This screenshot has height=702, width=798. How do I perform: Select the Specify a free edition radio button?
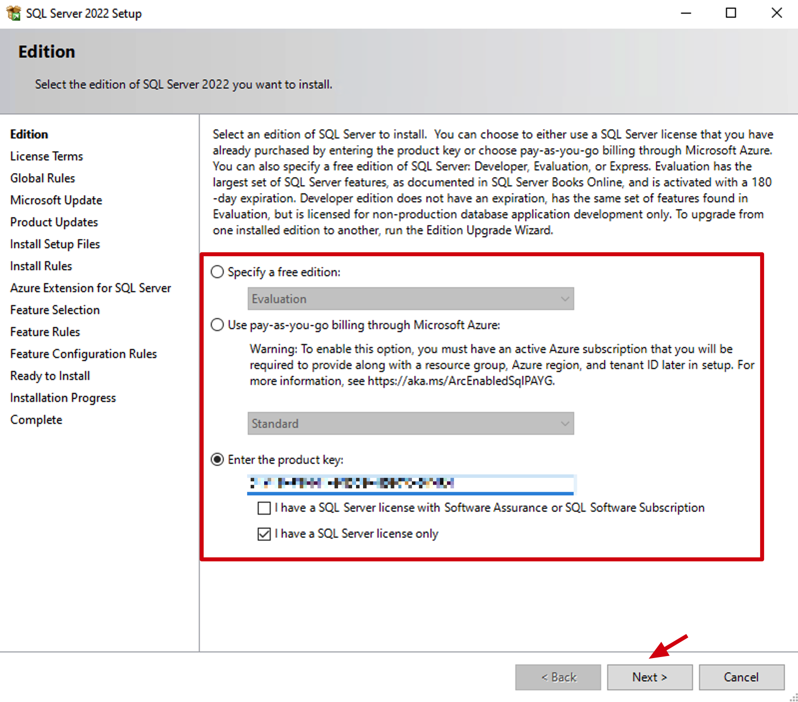(217, 272)
